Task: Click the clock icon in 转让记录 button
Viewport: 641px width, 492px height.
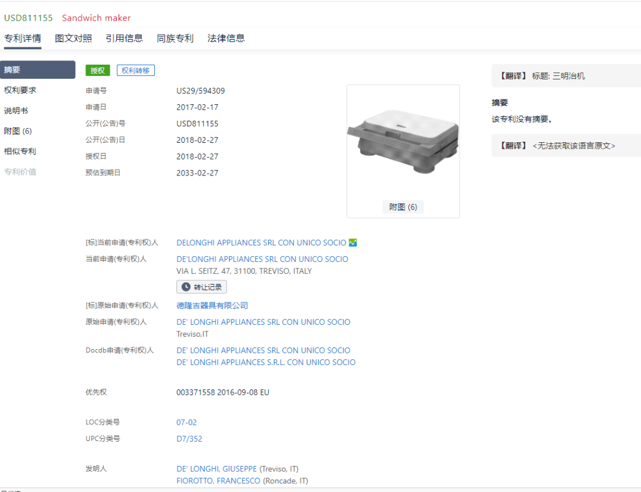Action: pos(186,287)
